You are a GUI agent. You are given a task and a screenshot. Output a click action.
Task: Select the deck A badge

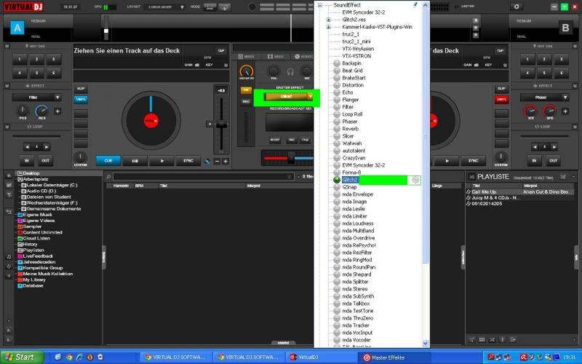click(17, 28)
